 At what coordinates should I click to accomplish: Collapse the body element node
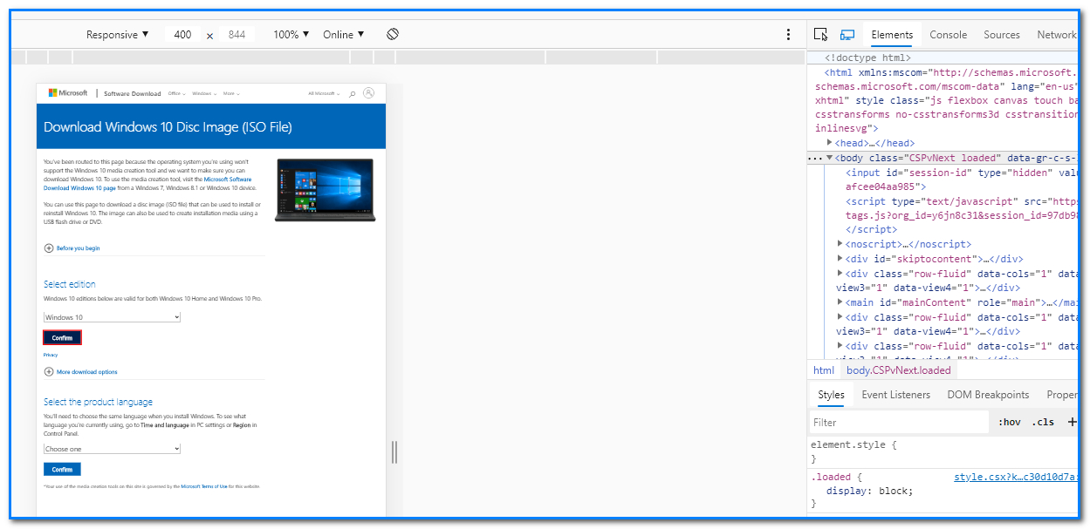click(x=829, y=158)
